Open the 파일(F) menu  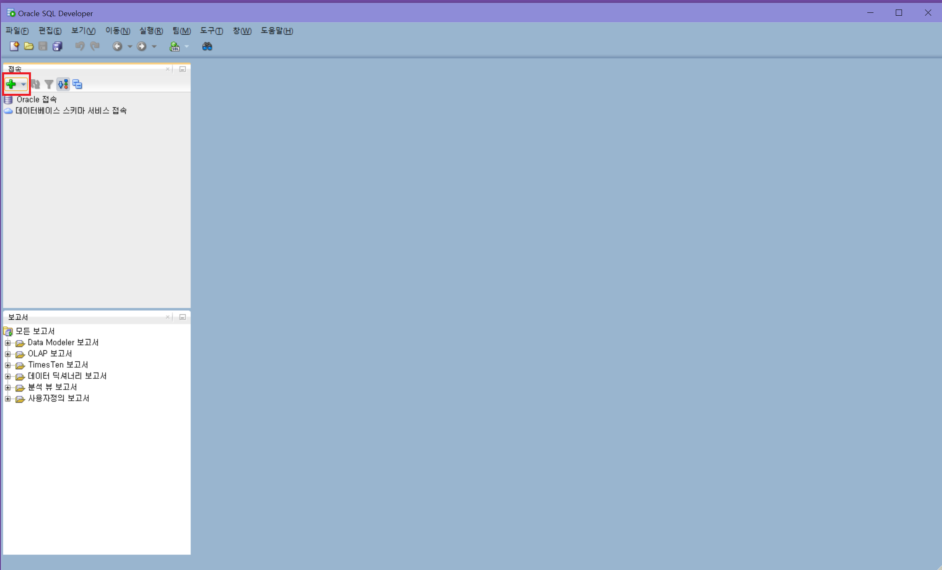tap(17, 31)
